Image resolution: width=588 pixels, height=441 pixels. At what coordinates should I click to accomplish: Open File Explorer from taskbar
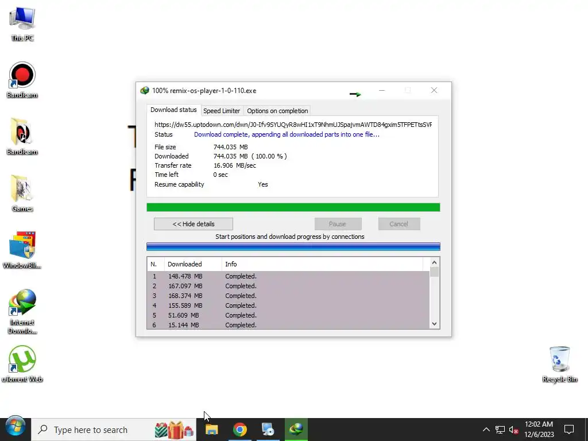pyautogui.click(x=211, y=430)
